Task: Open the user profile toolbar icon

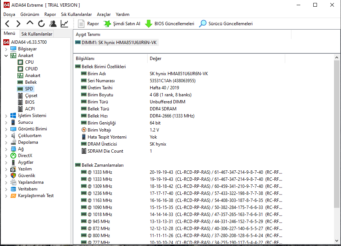Action: pos(53,24)
